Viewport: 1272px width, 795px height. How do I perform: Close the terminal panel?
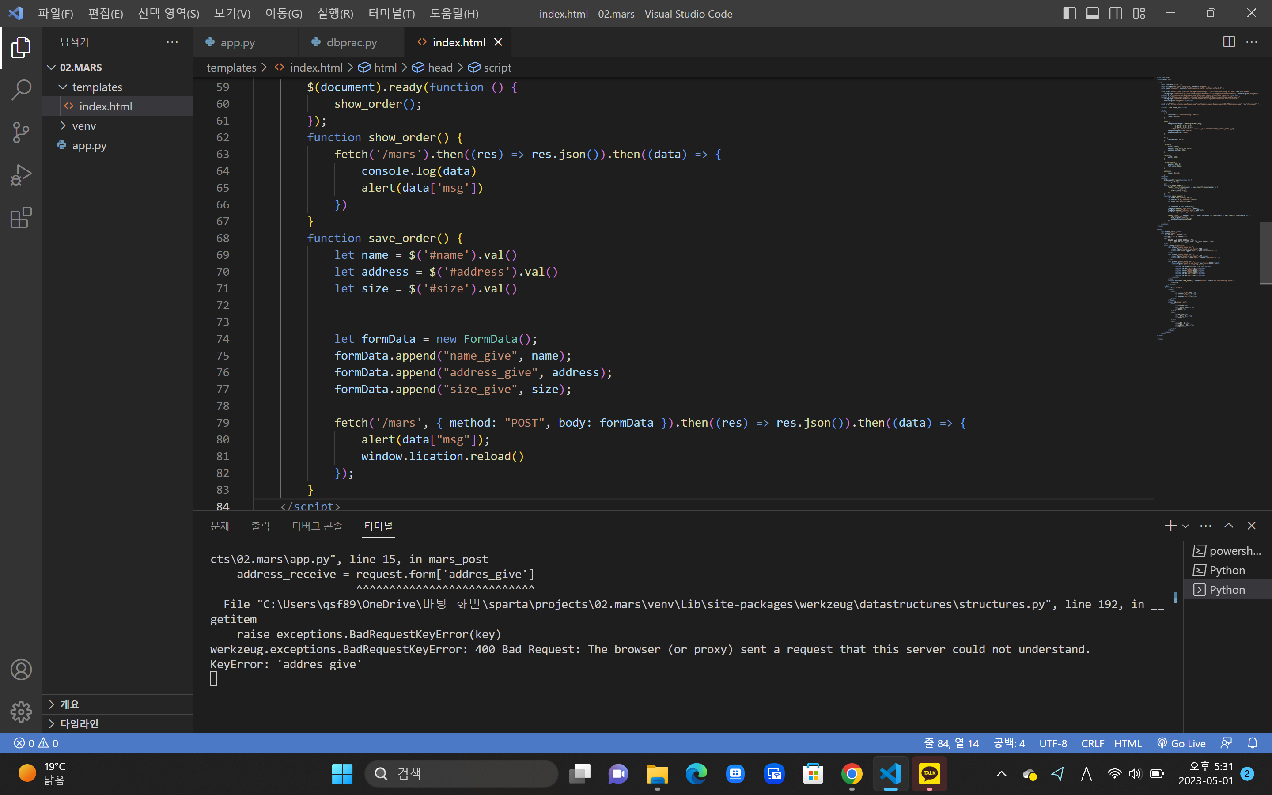click(1252, 526)
